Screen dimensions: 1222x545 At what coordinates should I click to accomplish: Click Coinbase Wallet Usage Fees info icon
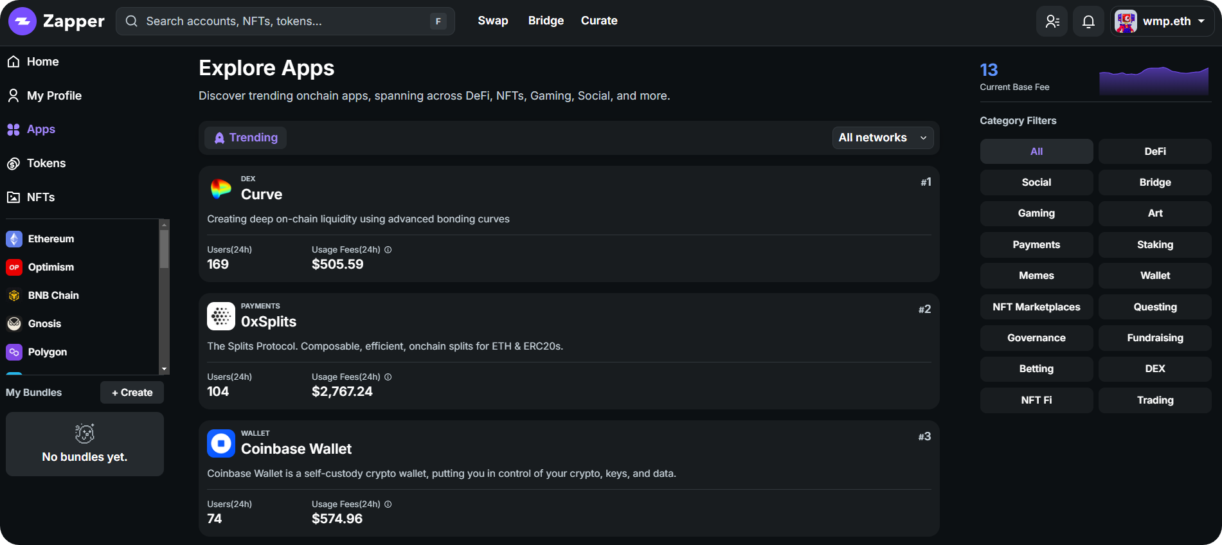pyautogui.click(x=388, y=505)
